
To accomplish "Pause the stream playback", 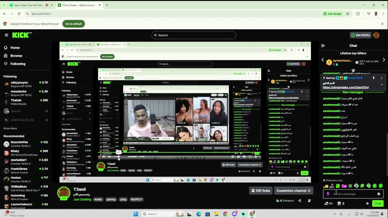I will tap(104, 157).
